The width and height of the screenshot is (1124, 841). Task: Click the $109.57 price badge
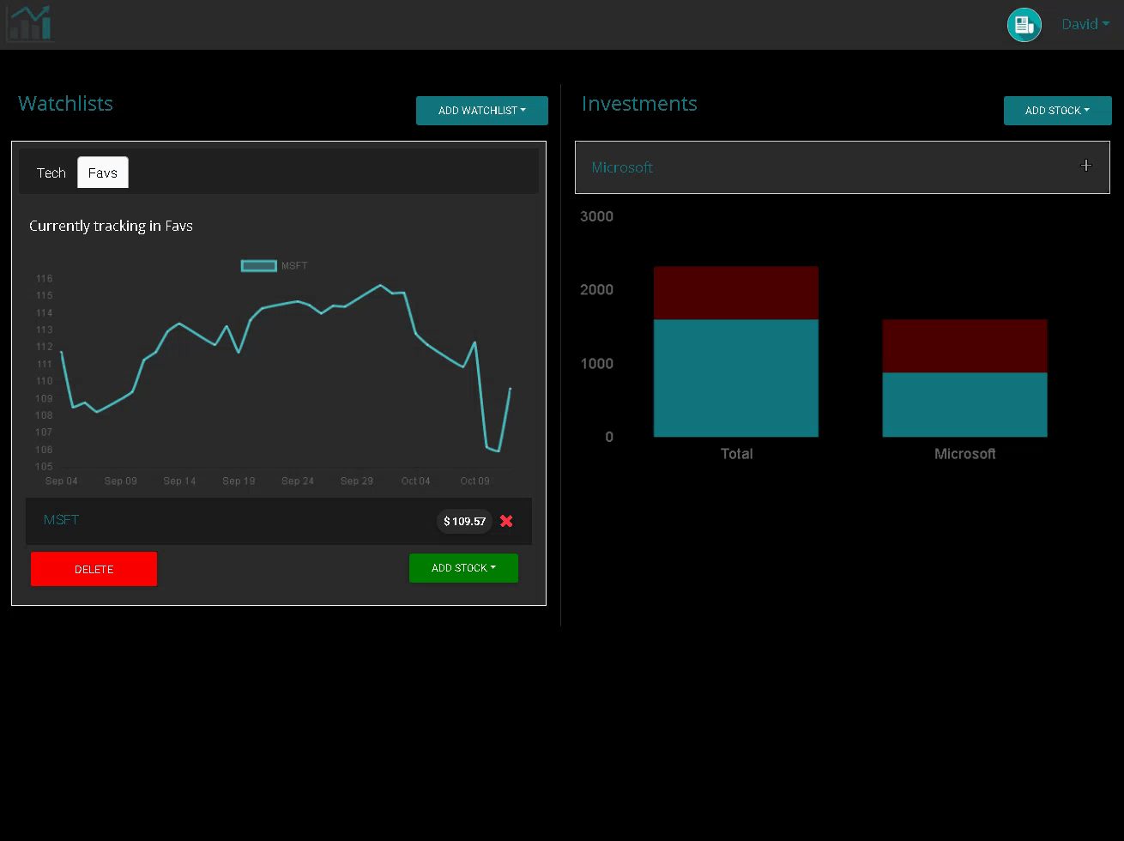click(464, 522)
